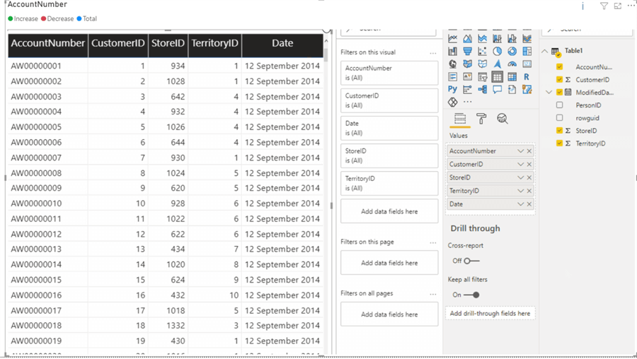The height and width of the screenshot is (359, 637).
Task: Expand the ModifiedDate field hierarchy
Action: 549,93
